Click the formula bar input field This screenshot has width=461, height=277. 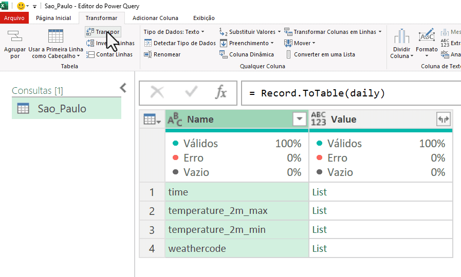click(x=349, y=93)
